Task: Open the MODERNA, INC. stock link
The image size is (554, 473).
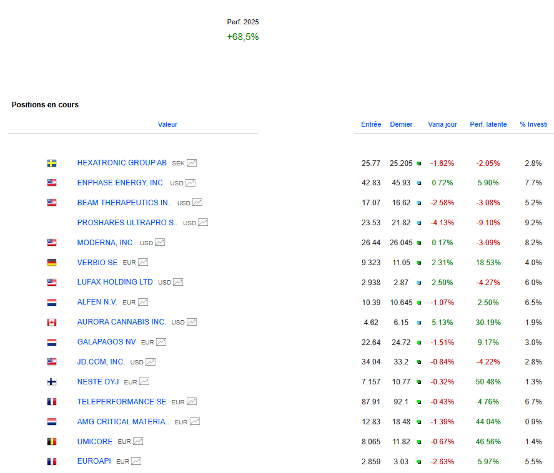Action: 106,243
